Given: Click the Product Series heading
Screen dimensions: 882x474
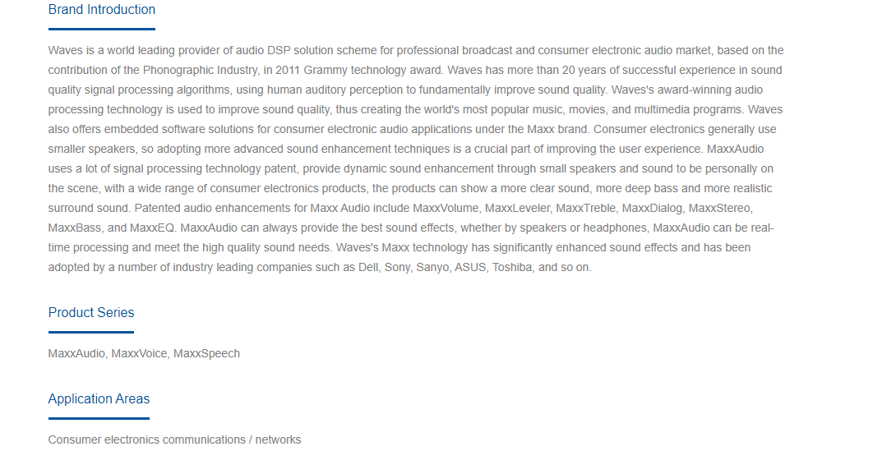Looking at the screenshot, I should pyautogui.click(x=91, y=313).
